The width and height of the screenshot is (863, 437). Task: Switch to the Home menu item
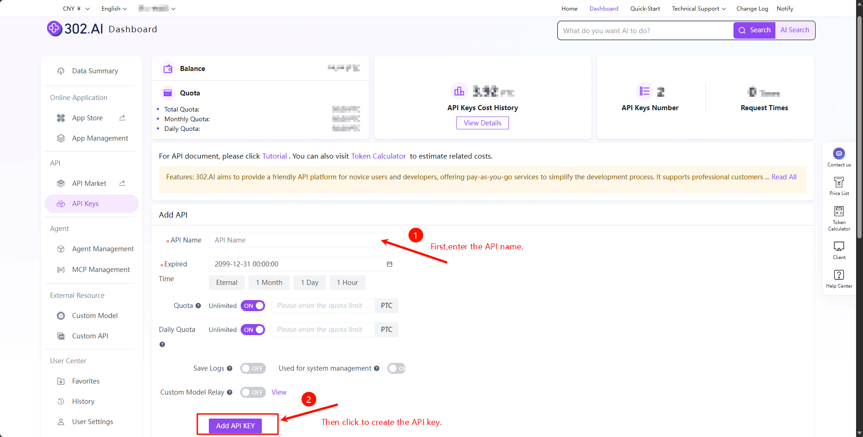point(569,8)
